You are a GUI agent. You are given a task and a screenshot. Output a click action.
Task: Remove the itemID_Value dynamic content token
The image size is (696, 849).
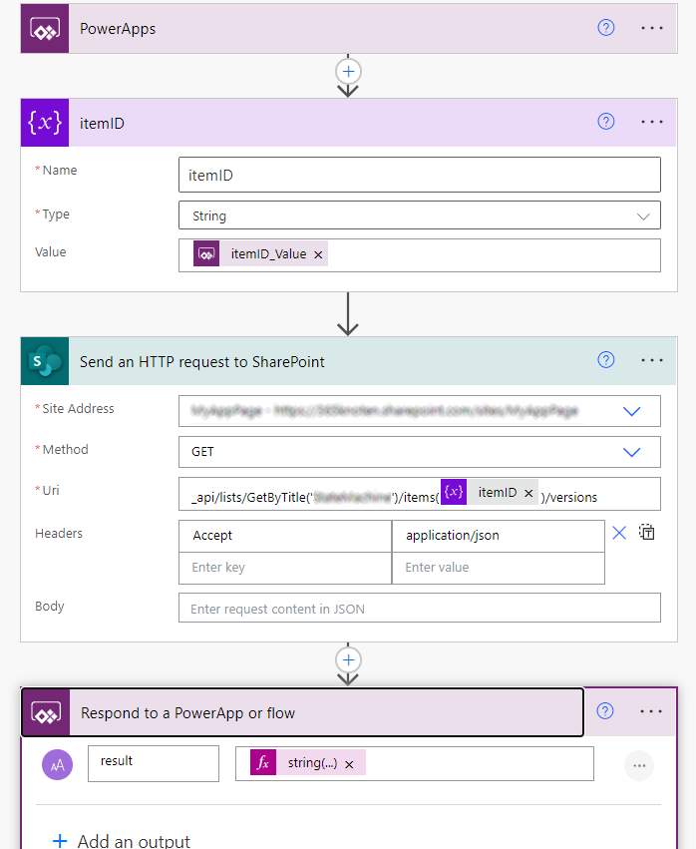click(318, 254)
